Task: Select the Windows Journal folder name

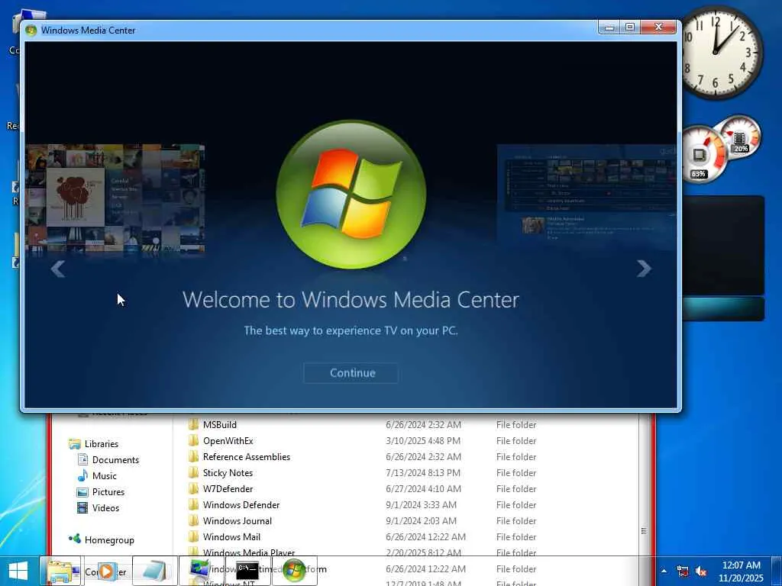Action: pos(237,520)
